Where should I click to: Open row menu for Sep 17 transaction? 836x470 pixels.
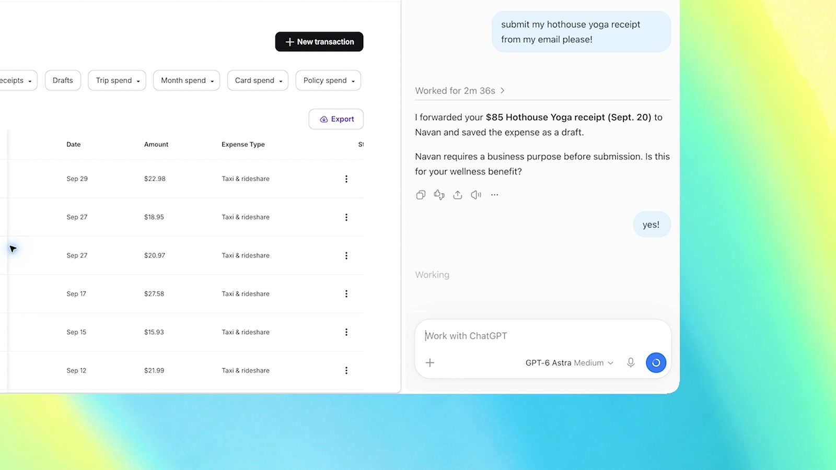coord(346,294)
